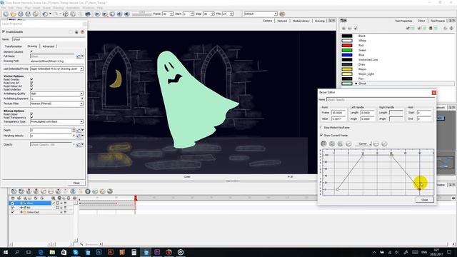Click the New Scene icon in top toolbar
457x257 pixels.
pyautogui.click(x=6, y=14)
